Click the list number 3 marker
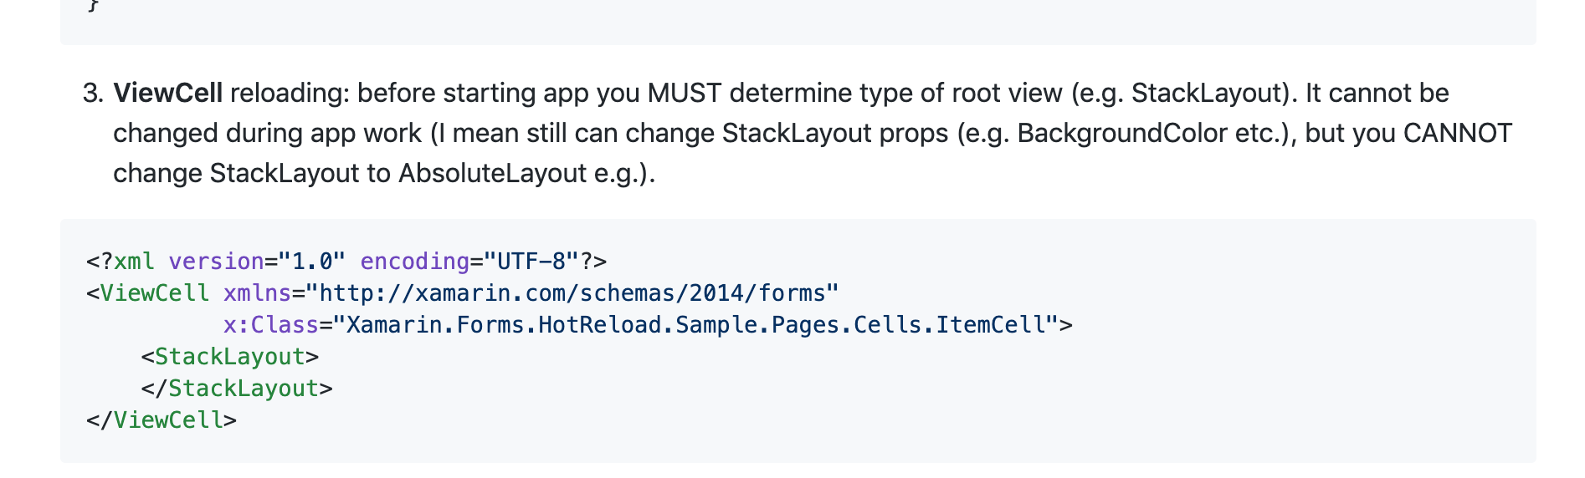 tap(93, 93)
